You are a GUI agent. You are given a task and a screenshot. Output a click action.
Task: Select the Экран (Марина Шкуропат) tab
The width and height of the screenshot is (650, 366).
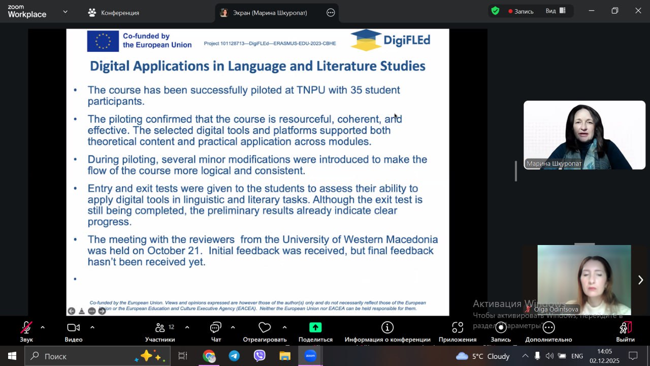pos(270,13)
